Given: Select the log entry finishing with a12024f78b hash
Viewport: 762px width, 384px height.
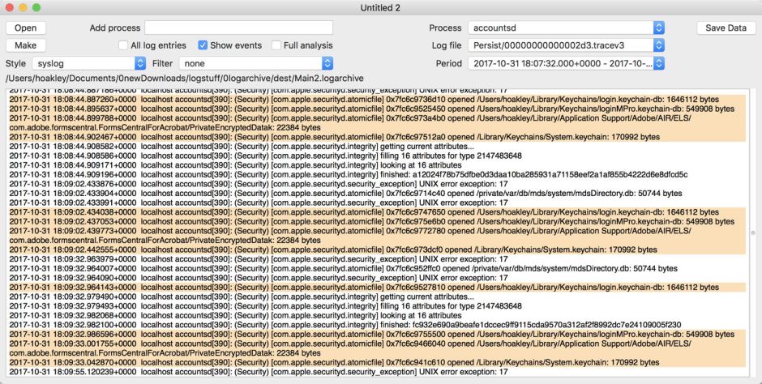Looking at the screenshot, I should click(x=349, y=174).
